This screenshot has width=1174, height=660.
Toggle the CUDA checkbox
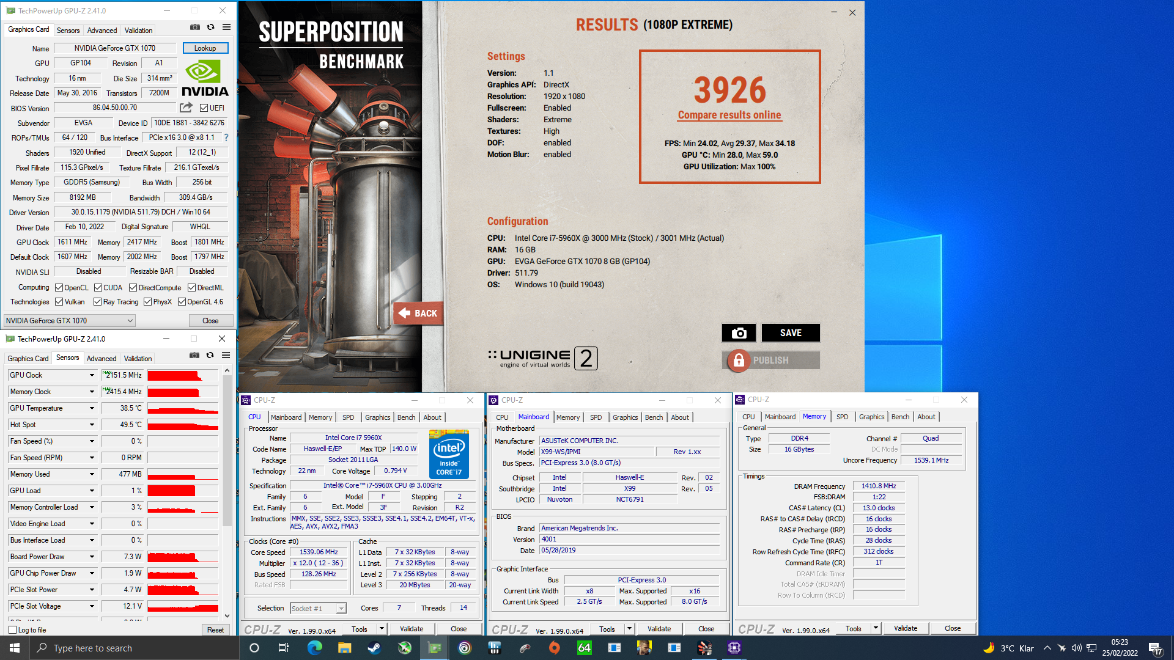[98, 288]
